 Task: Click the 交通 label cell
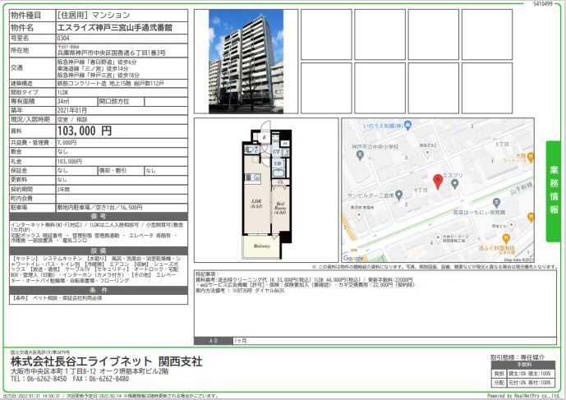[33, 68]
